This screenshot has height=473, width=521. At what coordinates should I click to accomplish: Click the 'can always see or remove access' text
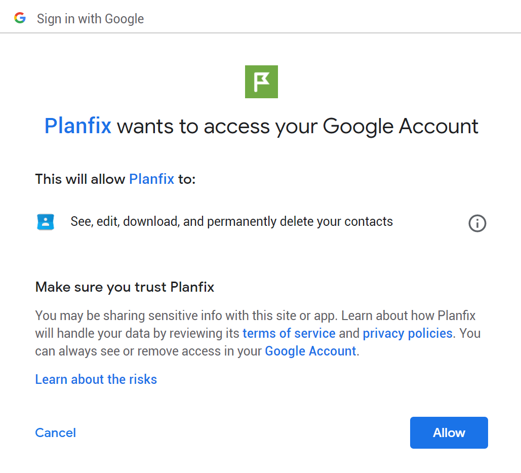coord(148,351)
